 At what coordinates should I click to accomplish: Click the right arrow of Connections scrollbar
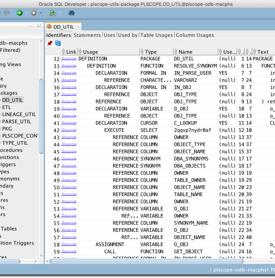(x=36, y=261)
